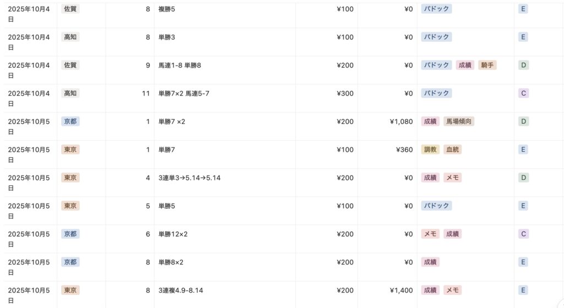Open the 単勝8×2 bet cell
Viewport: 564px width, 308px height.
pyautogui.click(x=171, y=262)
